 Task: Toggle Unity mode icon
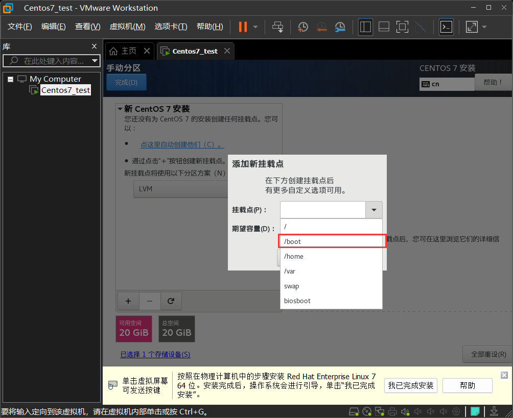click(x=421, y=27)
